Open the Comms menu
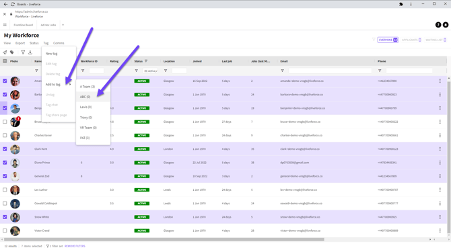This screenshot has width=451, height=250. pyautogui.click(x=59, y=43)
